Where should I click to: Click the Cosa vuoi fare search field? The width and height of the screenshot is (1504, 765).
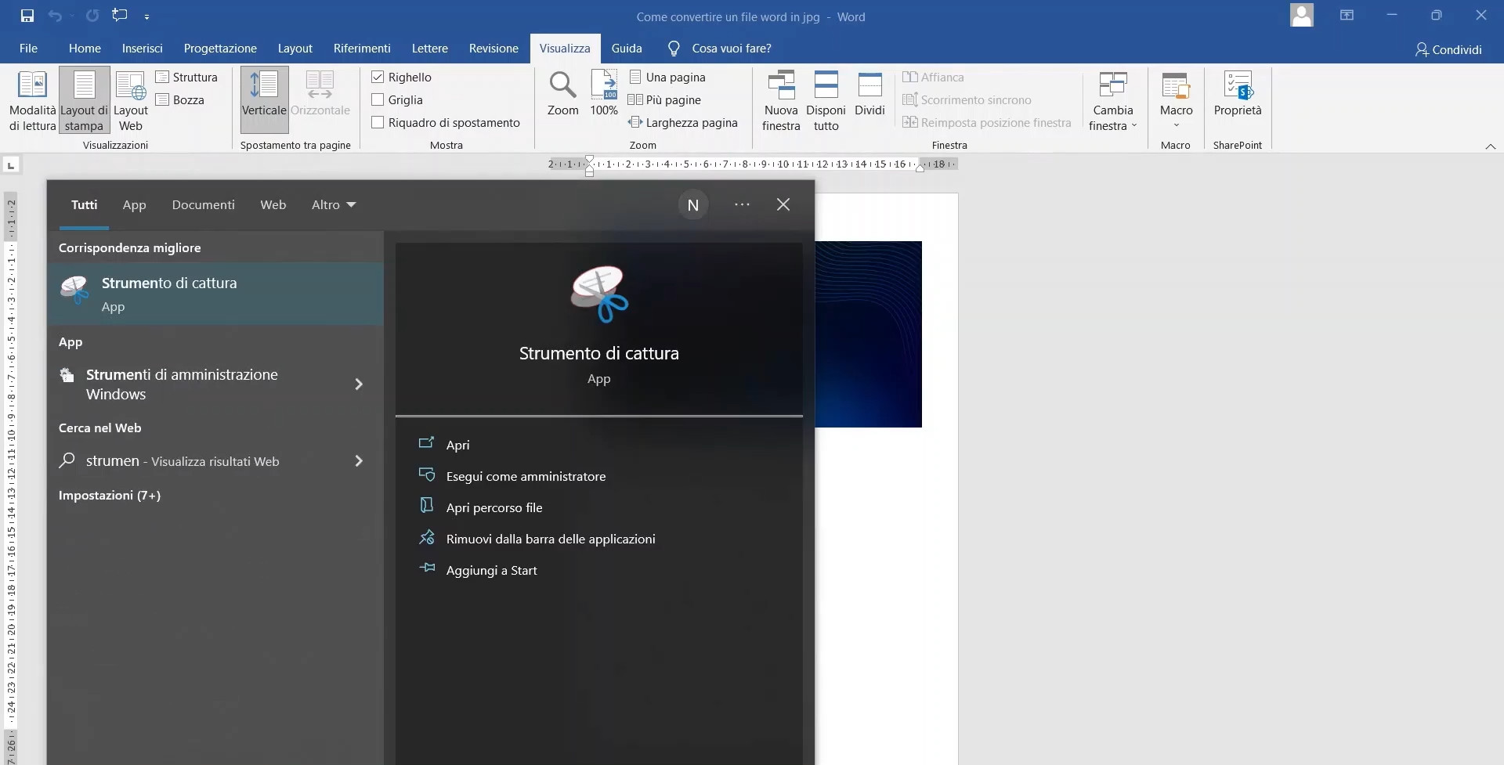click(x=731, y=49)
